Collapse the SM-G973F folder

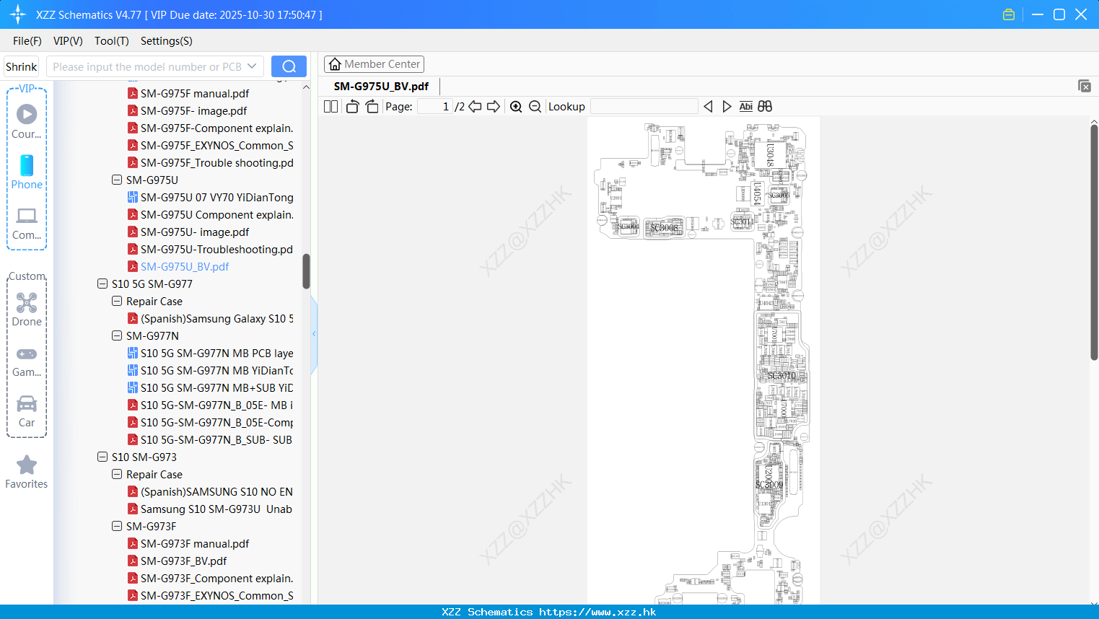click(x=117, y=526)
